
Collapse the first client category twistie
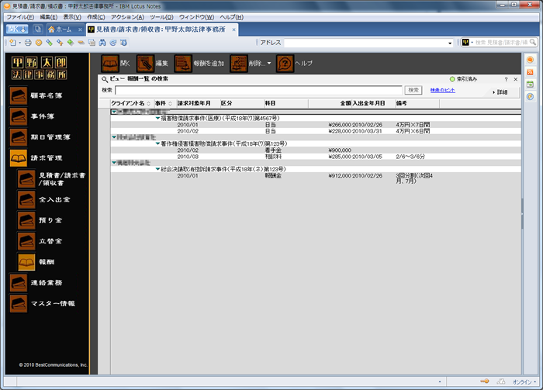pos(114,112)
